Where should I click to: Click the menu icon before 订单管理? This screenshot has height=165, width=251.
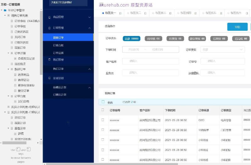(x=49, y=28)
